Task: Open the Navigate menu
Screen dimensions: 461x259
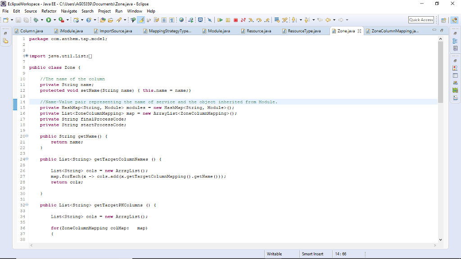Action: [x=69, y=11]
